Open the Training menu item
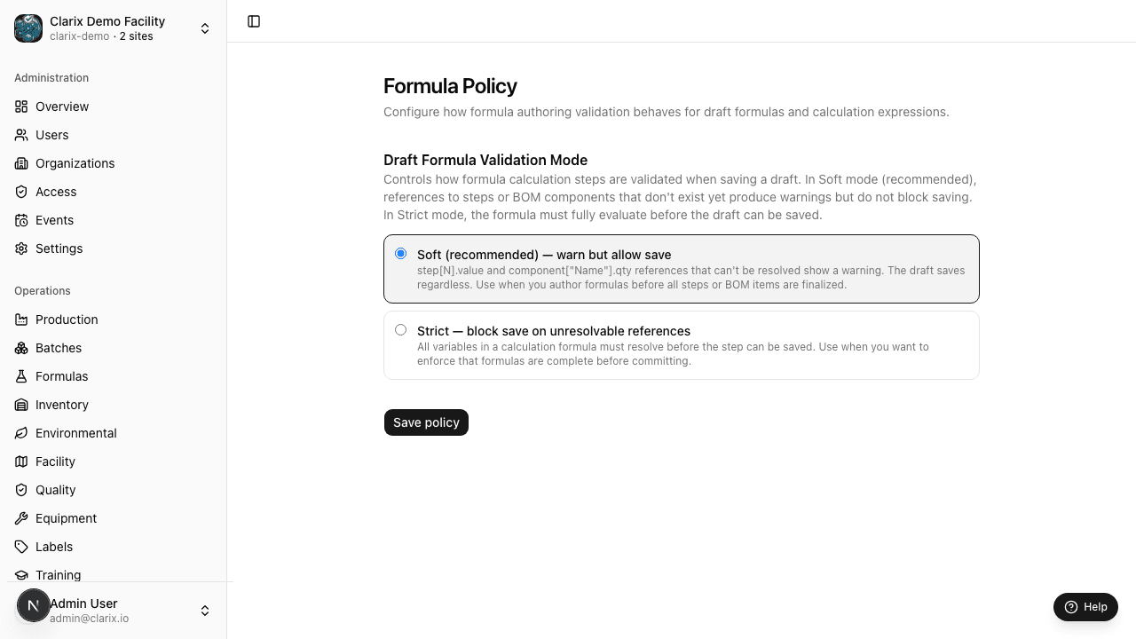Viewport: 1136px width, 639px height. pos(114,572)
